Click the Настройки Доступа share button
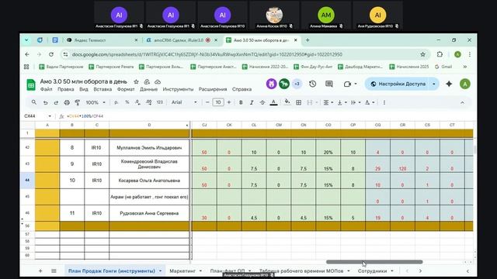 coord(398,84)
